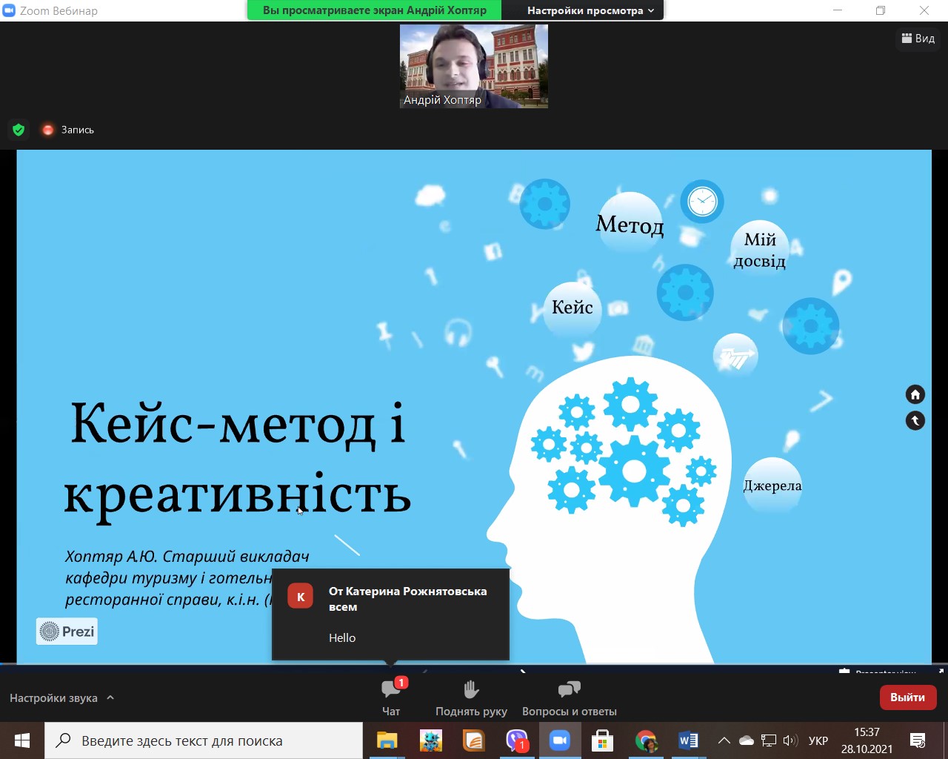Select the Метод topic bubble
This screenshot has height=759, width=948.
click(x=630, y=222)
